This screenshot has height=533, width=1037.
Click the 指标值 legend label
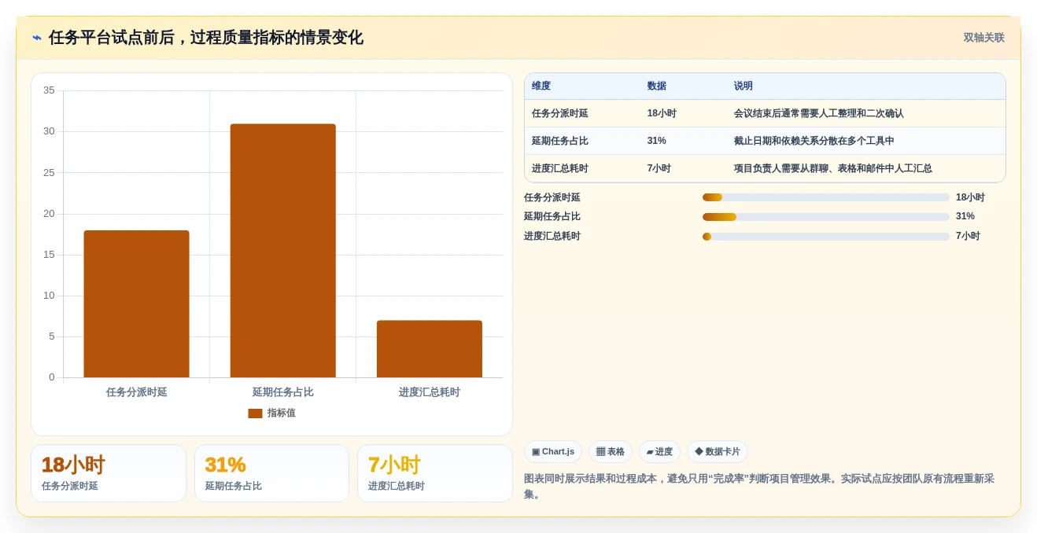(281, 414)
